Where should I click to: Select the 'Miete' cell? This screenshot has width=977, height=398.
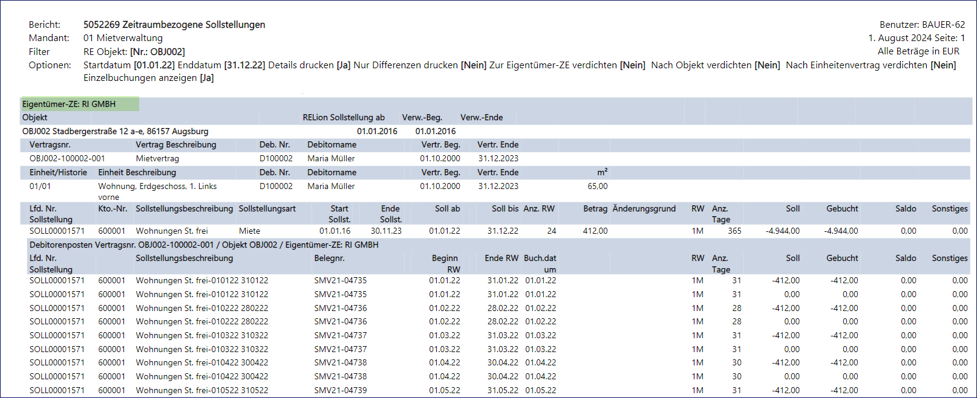point(249,231)
